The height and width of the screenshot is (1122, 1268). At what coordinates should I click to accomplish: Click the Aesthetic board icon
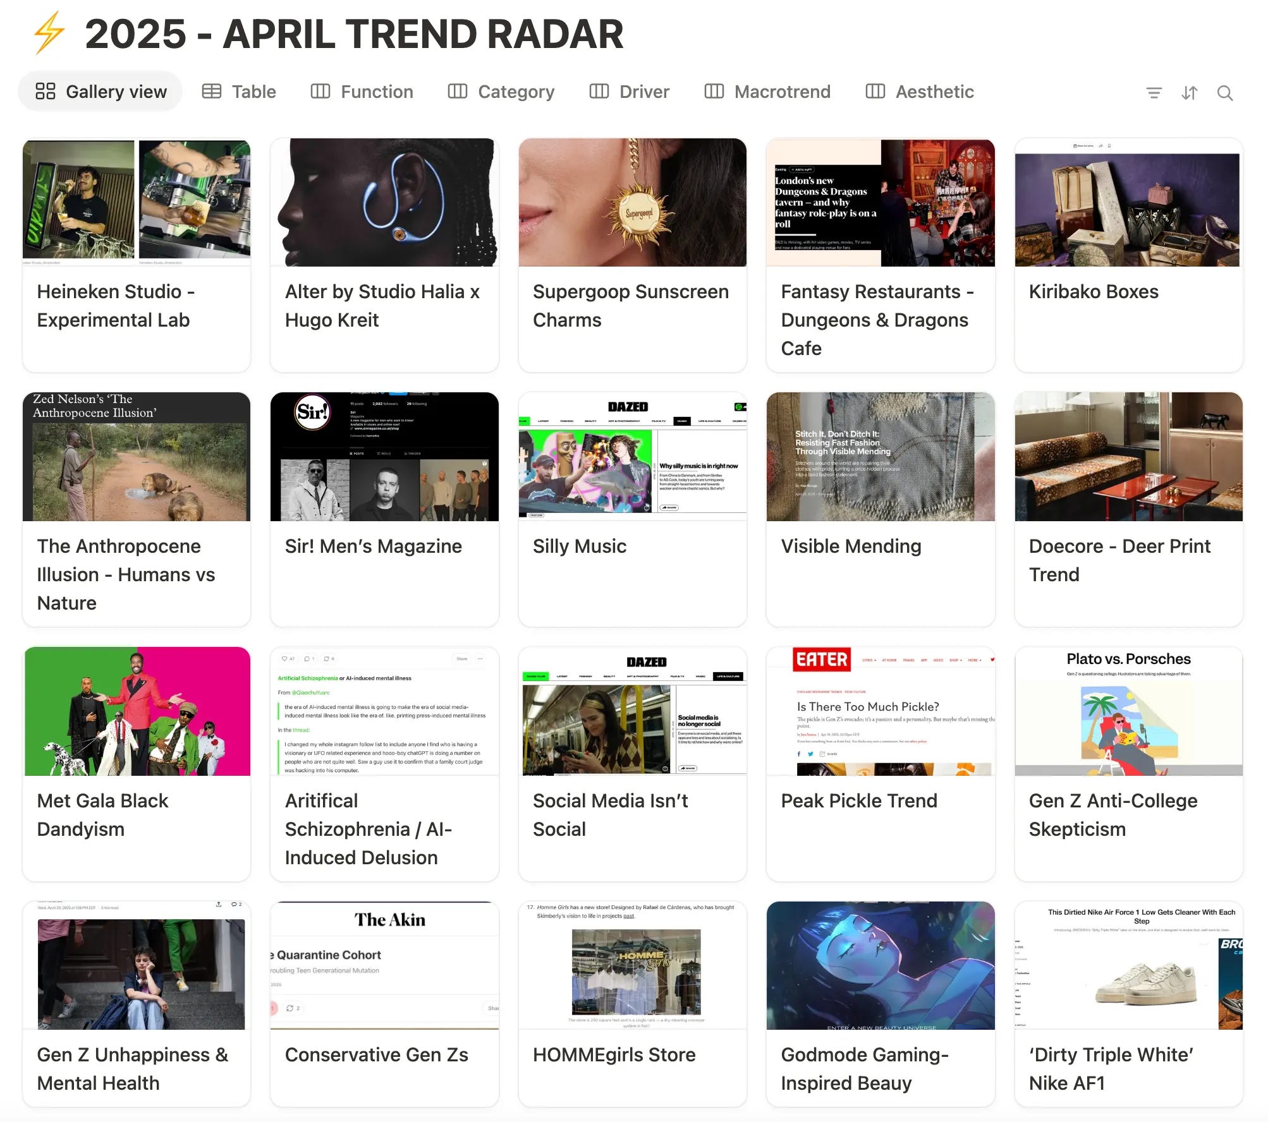pos(875,92)
